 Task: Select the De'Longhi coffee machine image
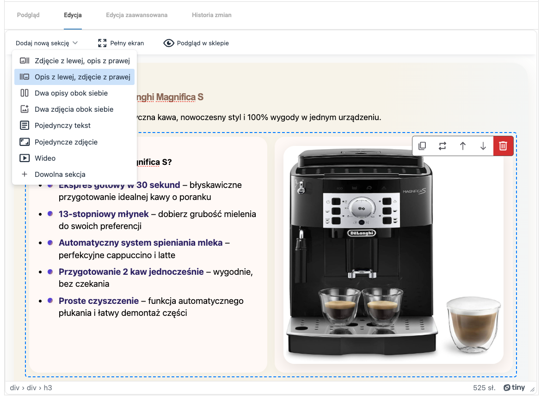393,254
